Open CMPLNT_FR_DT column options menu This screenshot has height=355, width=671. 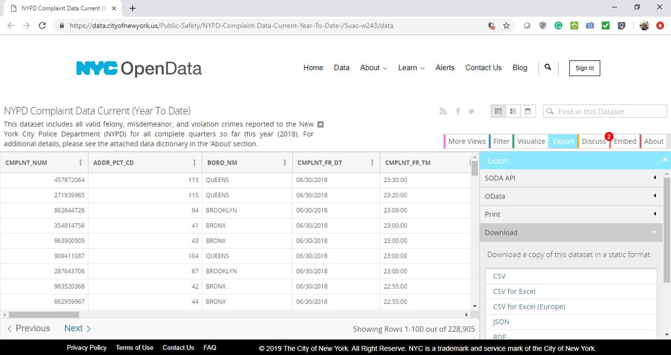372,163
